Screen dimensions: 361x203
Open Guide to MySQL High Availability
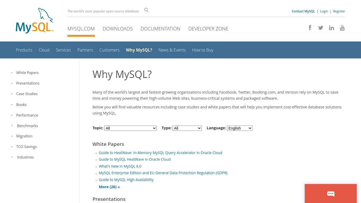click(126, 180)
